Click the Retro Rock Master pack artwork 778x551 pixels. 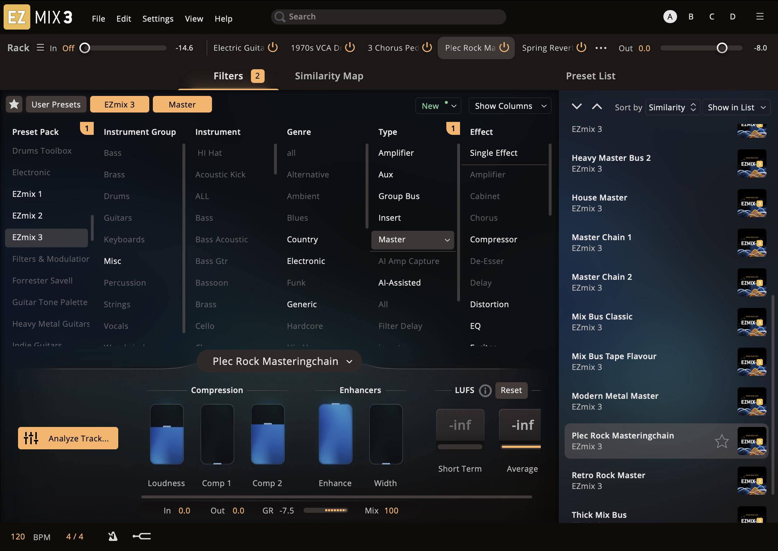[x=752, y=481]
